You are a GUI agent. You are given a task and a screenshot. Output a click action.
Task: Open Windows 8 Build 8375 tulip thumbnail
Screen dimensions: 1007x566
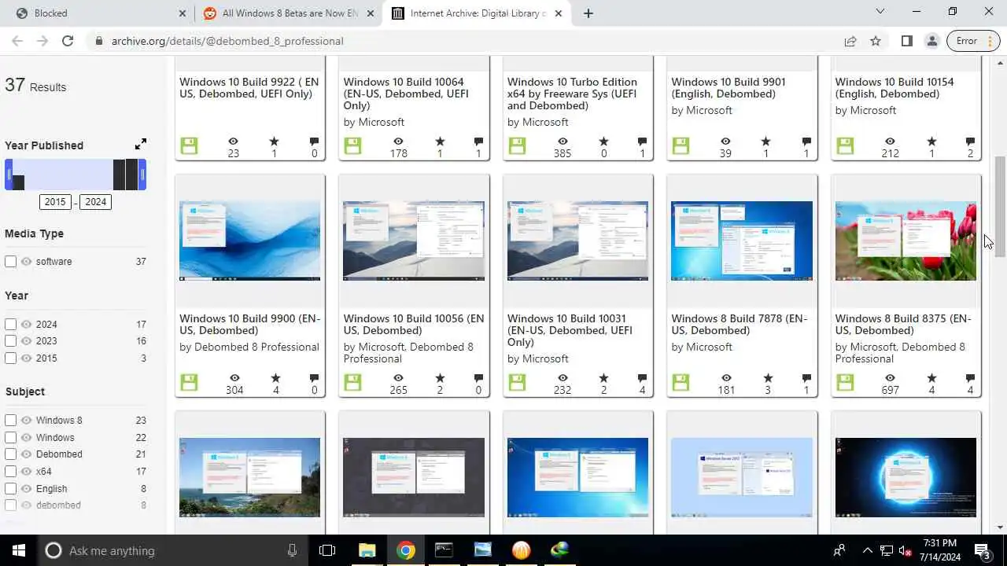pos(906,241)
